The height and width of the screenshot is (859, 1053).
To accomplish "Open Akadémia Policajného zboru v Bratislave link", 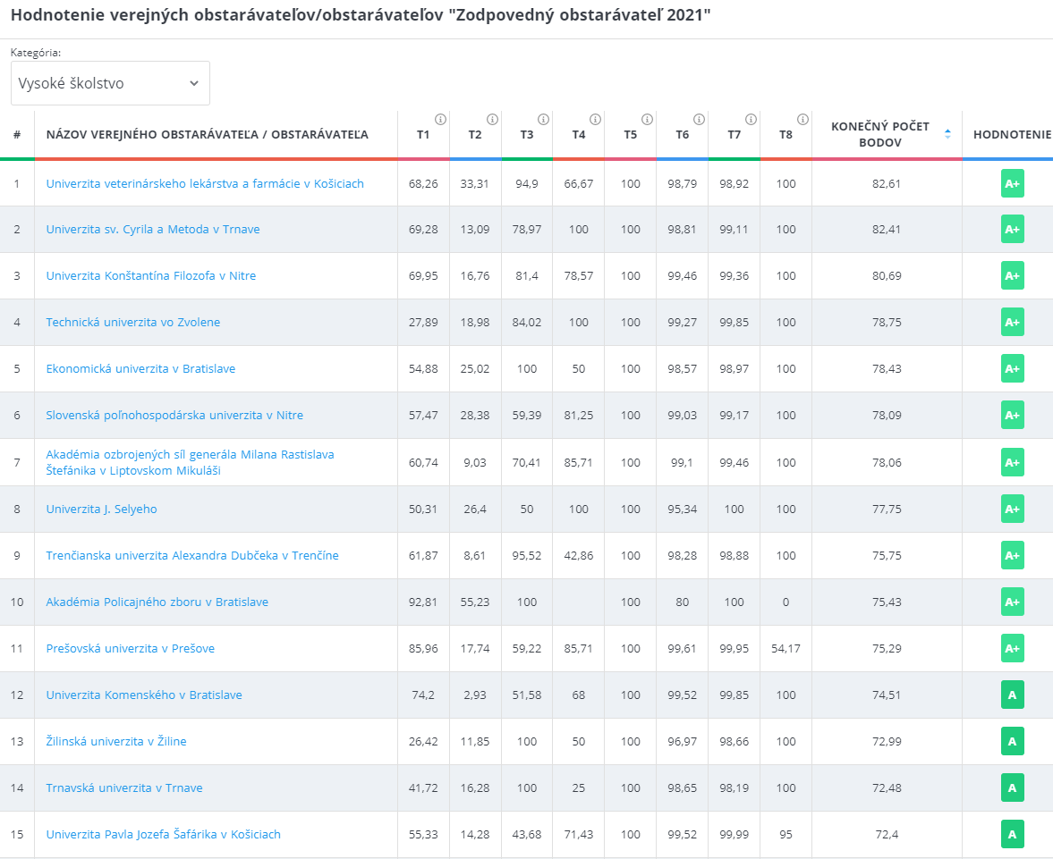I will [x=157, y=602].
